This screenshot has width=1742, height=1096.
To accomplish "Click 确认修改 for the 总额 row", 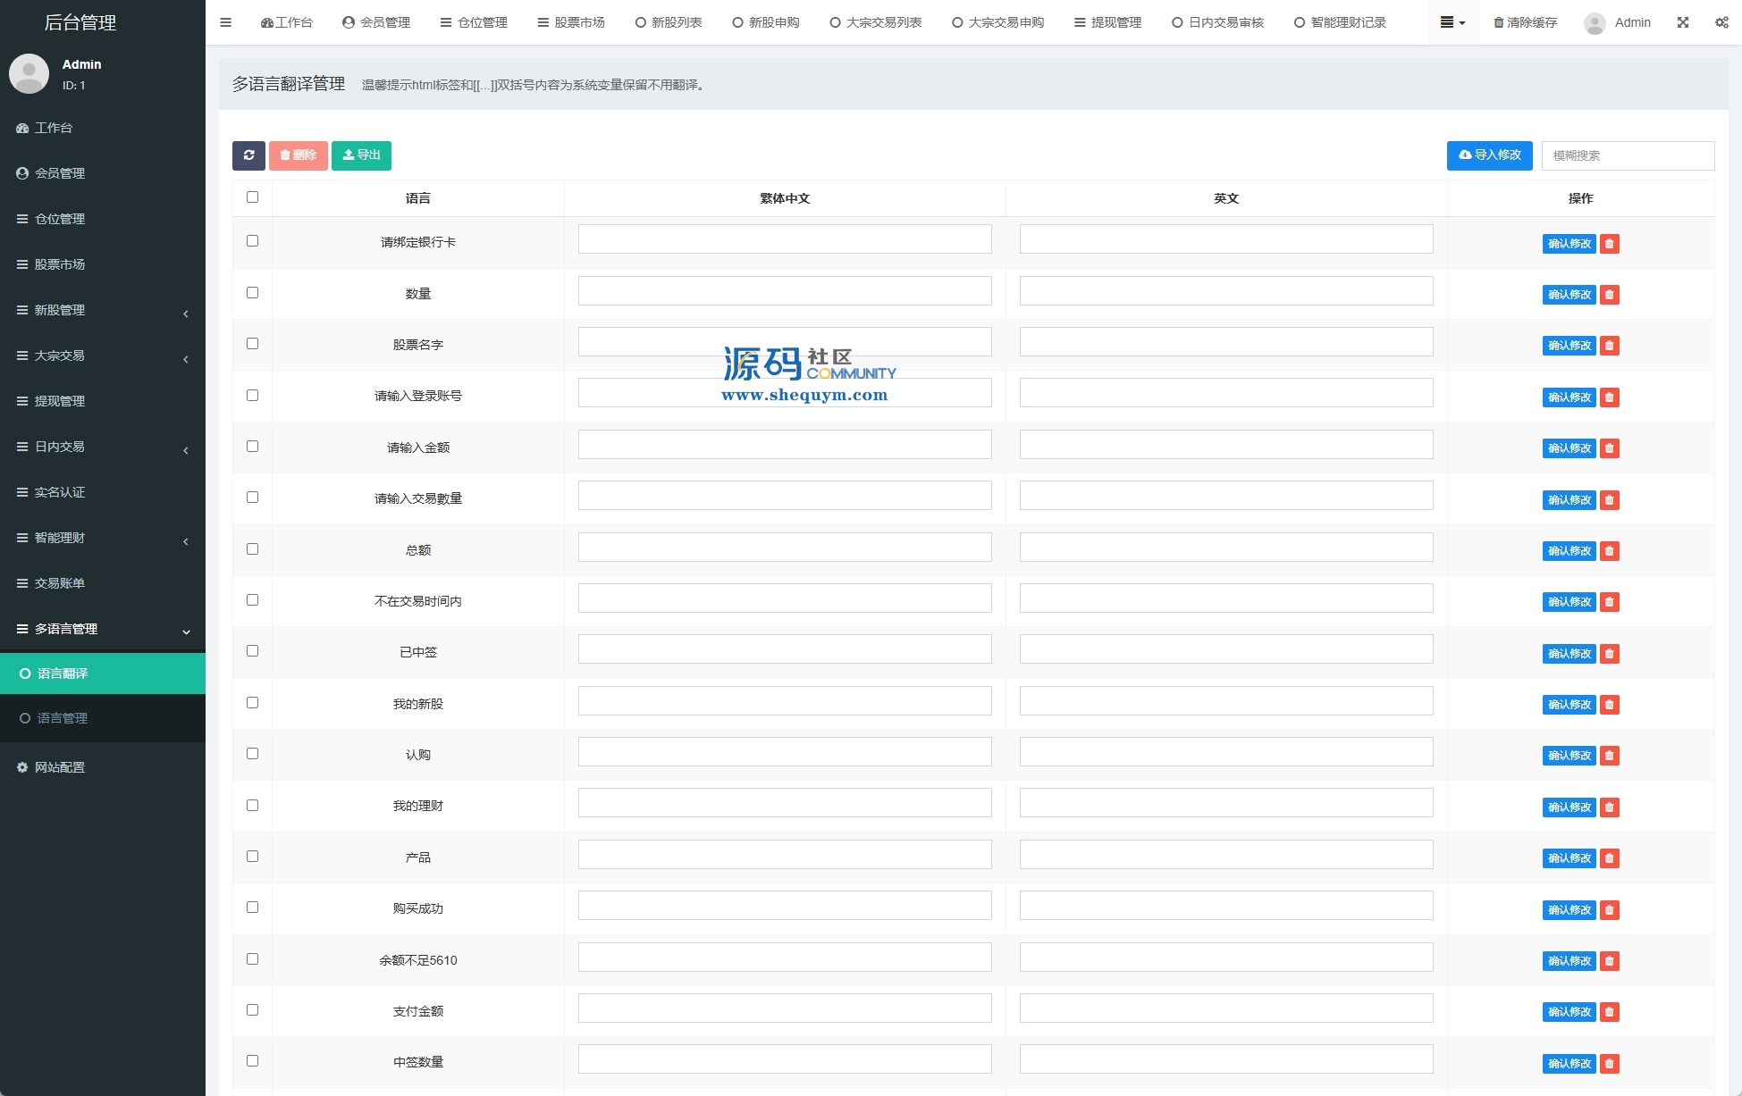I will tap(1569, 551).
